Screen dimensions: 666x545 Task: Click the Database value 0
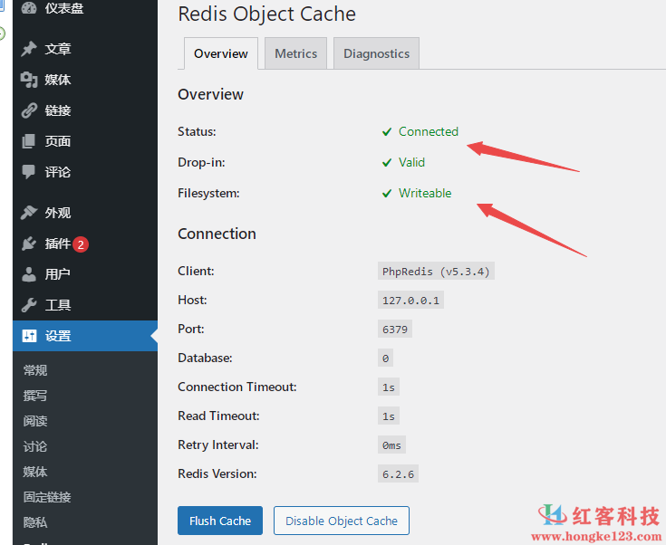pyautogui.click(x=385, y=359)
